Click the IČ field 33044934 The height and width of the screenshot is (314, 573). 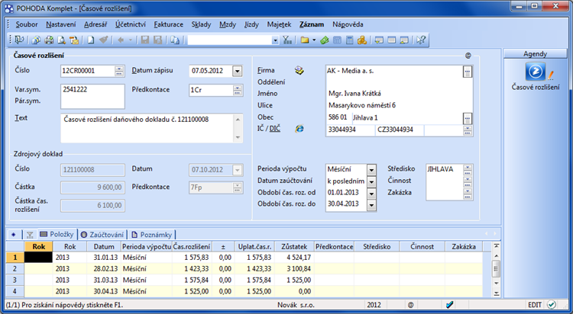point(350,130)
